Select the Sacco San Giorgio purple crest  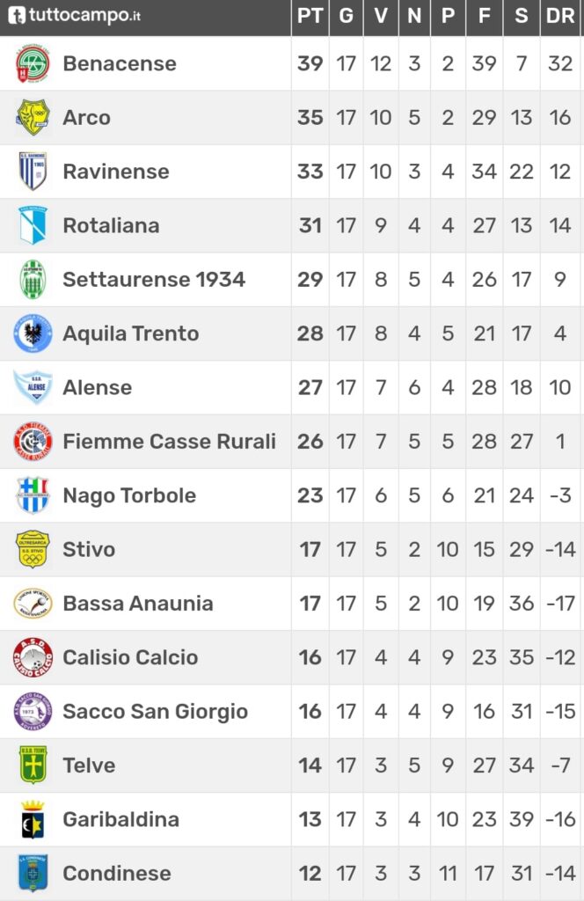33,711
